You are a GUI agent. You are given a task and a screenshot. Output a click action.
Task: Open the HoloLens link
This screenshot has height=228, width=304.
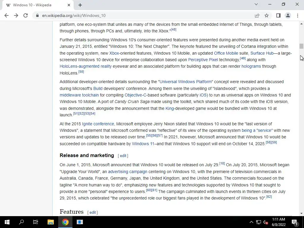(69, 66)
